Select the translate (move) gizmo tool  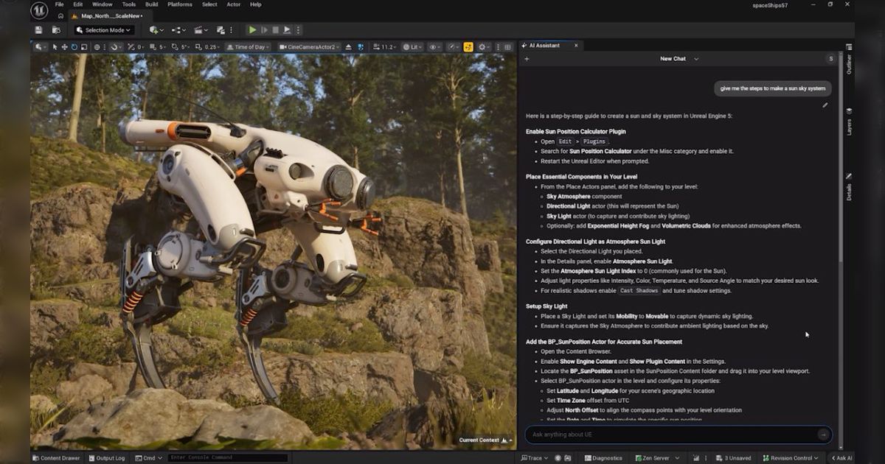(x=64, y=47)
